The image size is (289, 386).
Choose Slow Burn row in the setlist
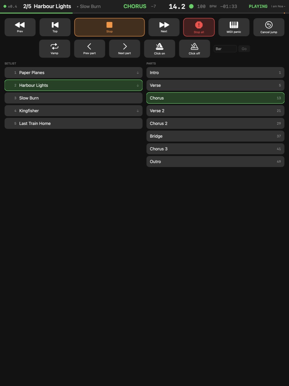click(x=73, y=98)
